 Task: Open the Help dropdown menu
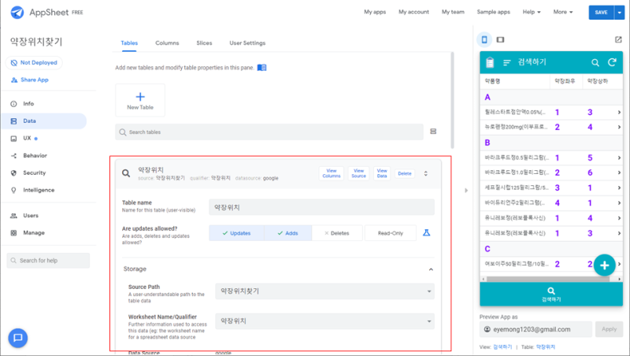(532, 12)
